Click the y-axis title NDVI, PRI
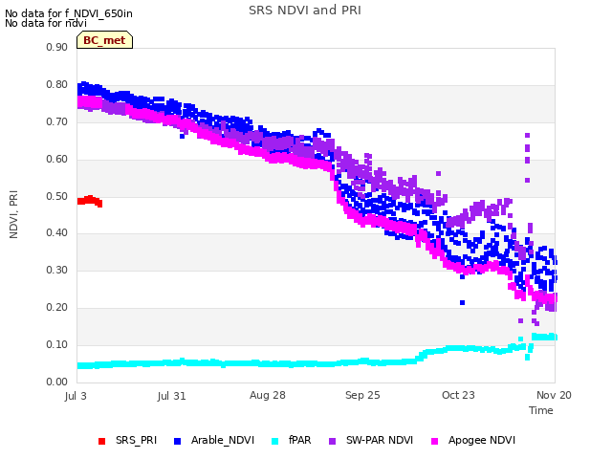The height and width of the screenshot is (459, 612). click(x=13, y=214)
